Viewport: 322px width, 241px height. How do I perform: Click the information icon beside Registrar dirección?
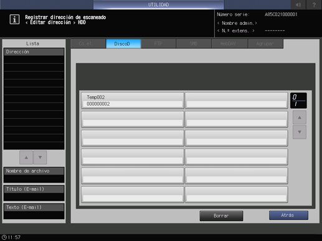point(14,19)
